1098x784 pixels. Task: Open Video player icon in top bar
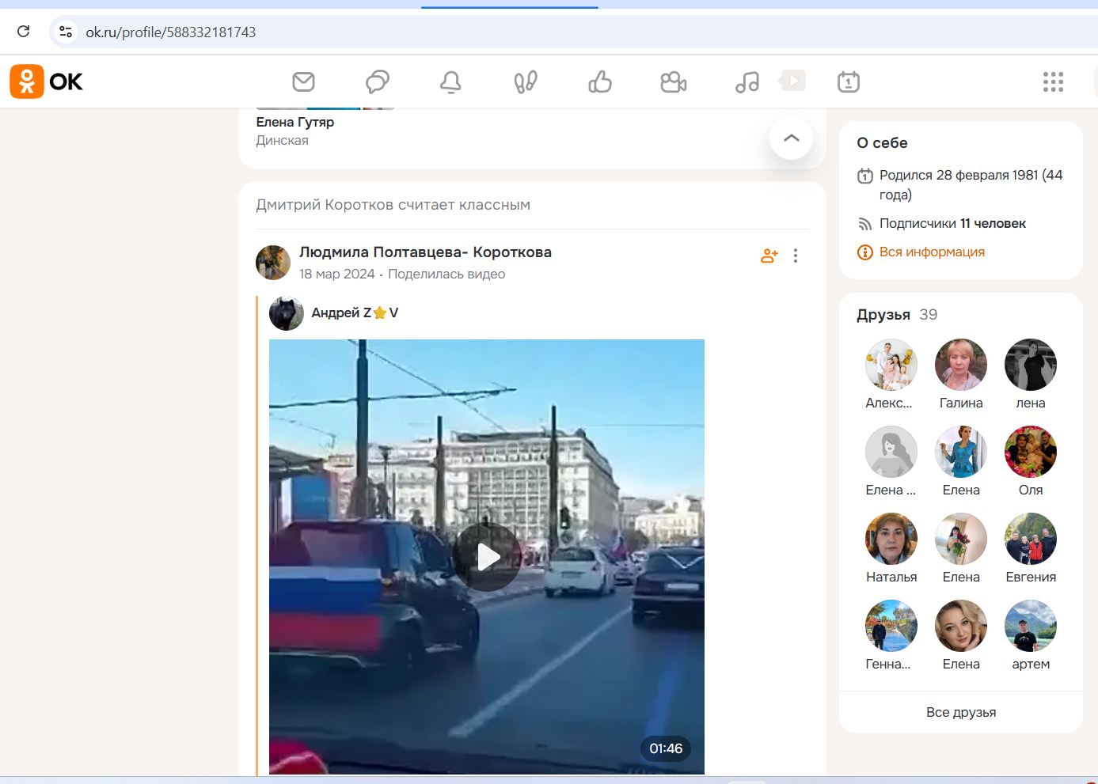[792, 80]
